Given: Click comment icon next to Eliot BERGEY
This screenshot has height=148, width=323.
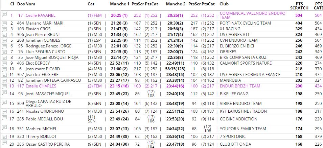Looking at the screenshot, I should click(x=4, y=63).
